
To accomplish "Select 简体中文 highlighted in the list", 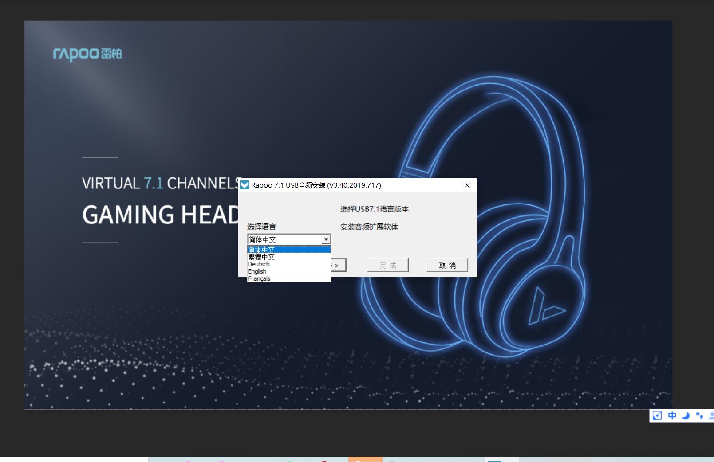I will pyautogui.click(x=288, y=250).
